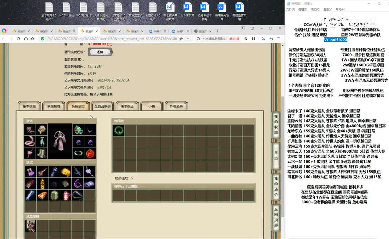Click the green wreath item in 物品栏

coord(119,130)
